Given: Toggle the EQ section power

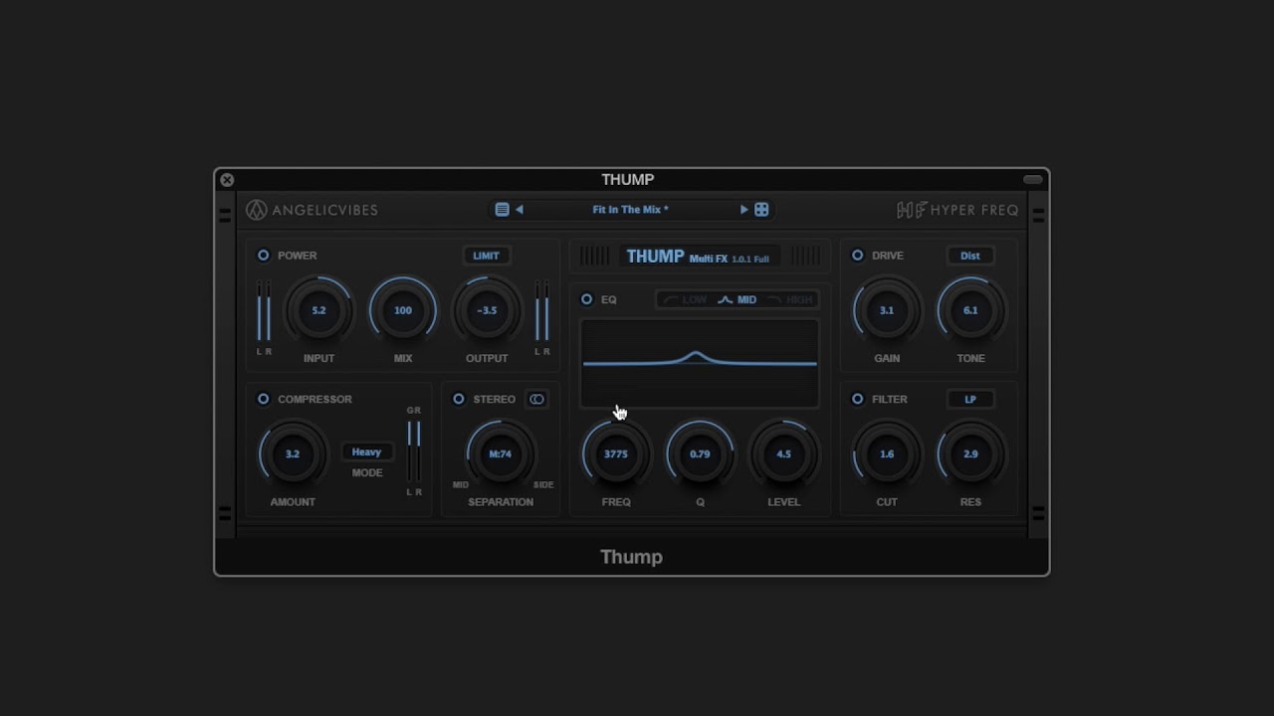Looking at the screenshot, I should point(586,299).
